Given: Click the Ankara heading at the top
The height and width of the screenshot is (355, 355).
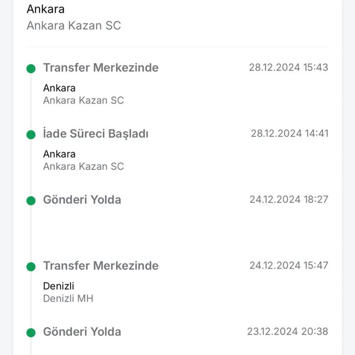Looking at the screenshot, I should (x=46, y=9).
